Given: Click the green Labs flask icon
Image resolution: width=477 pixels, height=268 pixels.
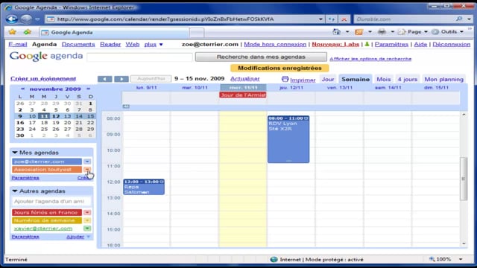Looking at the screenshot, I should [367, 45].
